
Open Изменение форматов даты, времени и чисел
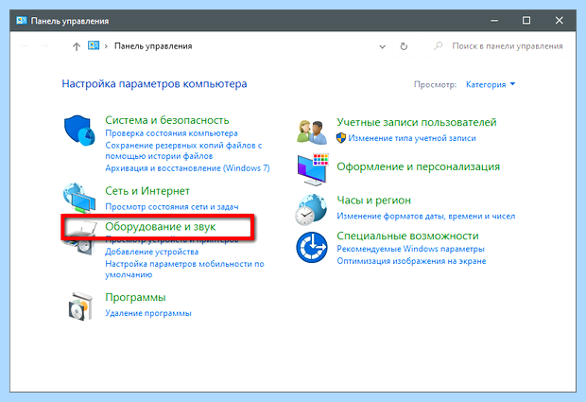[x=426, y=217]
